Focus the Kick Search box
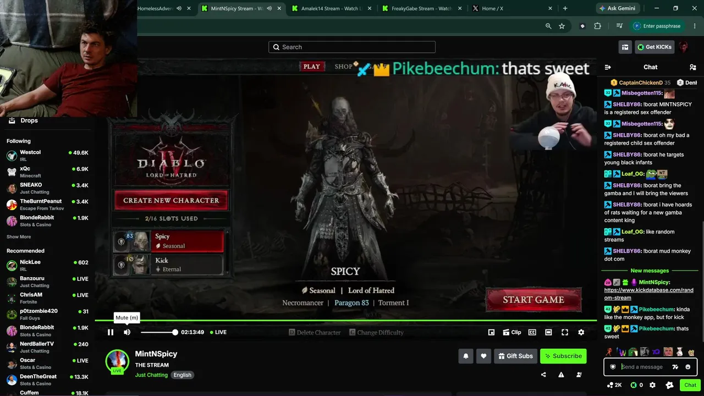Image resolution: width=704 pixels, height=396 pixels. pyautogui.click(x=352, y=47)
